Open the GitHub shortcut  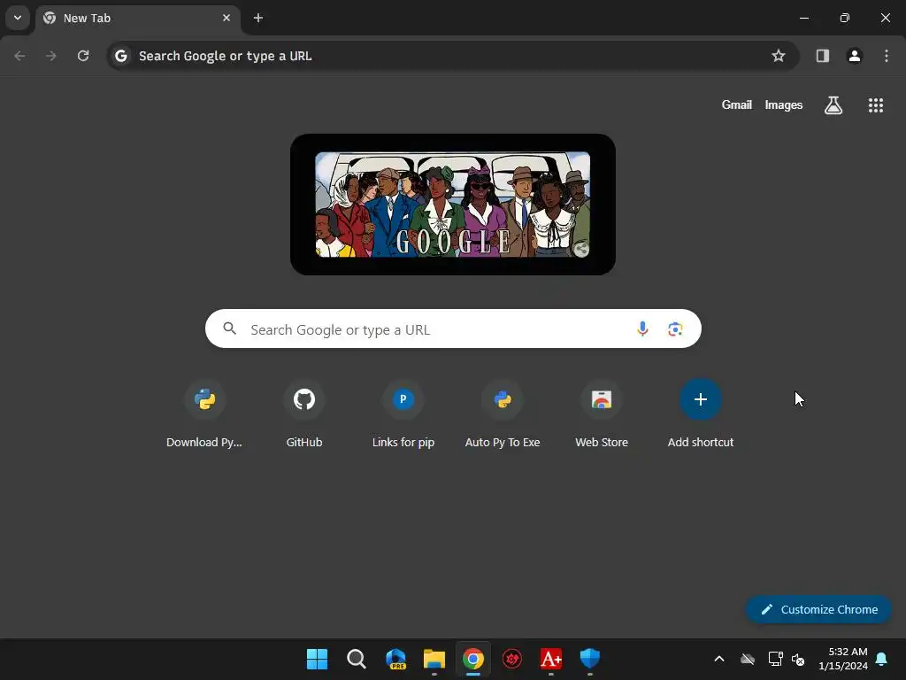pyautogui.click(x=304, y=414)
